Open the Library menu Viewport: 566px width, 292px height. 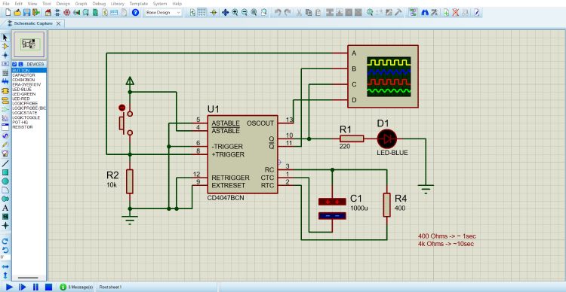coord(117,3)
